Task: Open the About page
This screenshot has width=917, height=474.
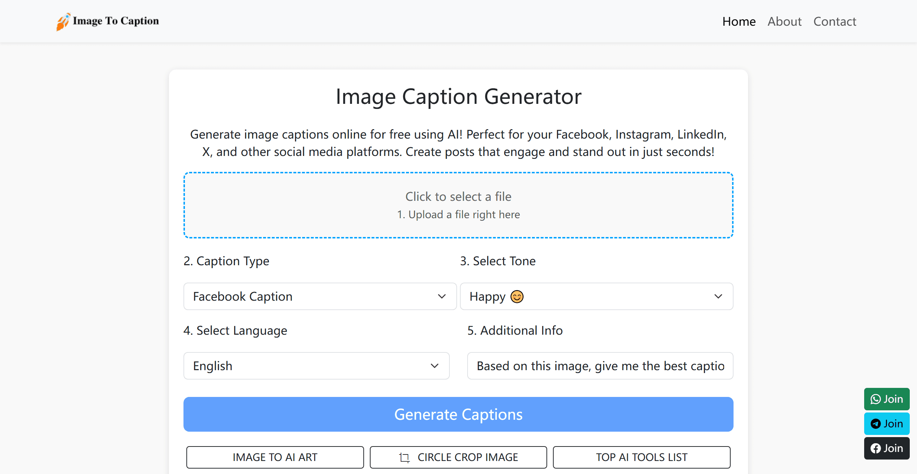Action: point(784,22)
